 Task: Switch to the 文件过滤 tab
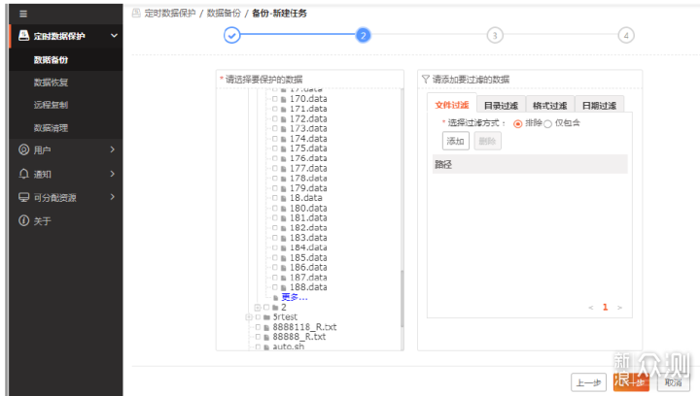point(452,104)
